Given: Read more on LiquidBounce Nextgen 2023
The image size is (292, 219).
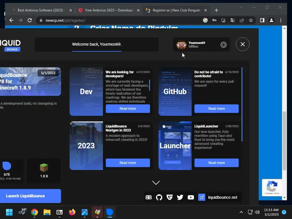Looking at the screenshot, I should (128, 163).
